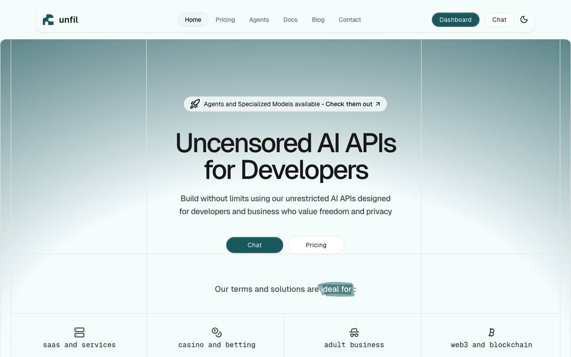Click the saas and services label

[79, 345]
